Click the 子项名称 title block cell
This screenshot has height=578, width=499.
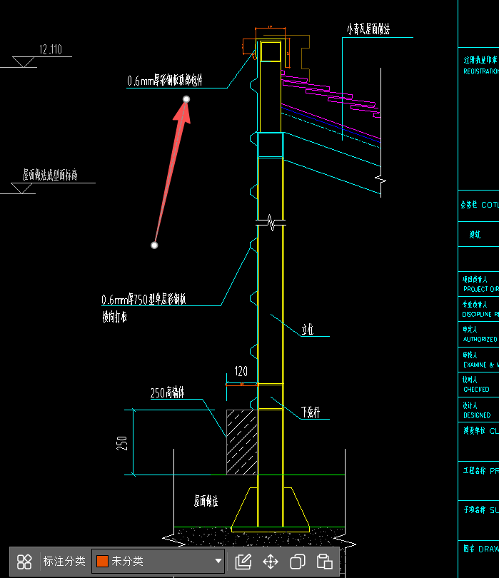pyautogui.click(x=479, y=520)
